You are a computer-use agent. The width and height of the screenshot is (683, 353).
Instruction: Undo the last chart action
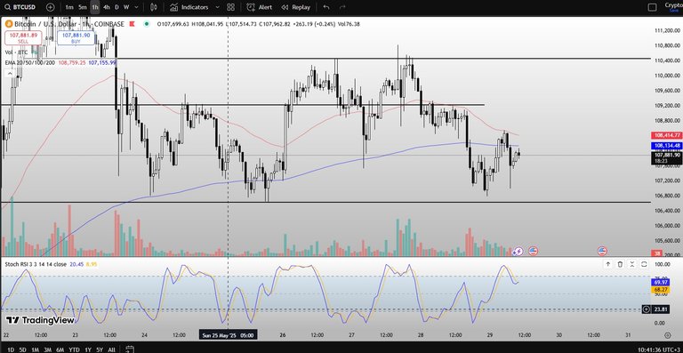[326, 7]
